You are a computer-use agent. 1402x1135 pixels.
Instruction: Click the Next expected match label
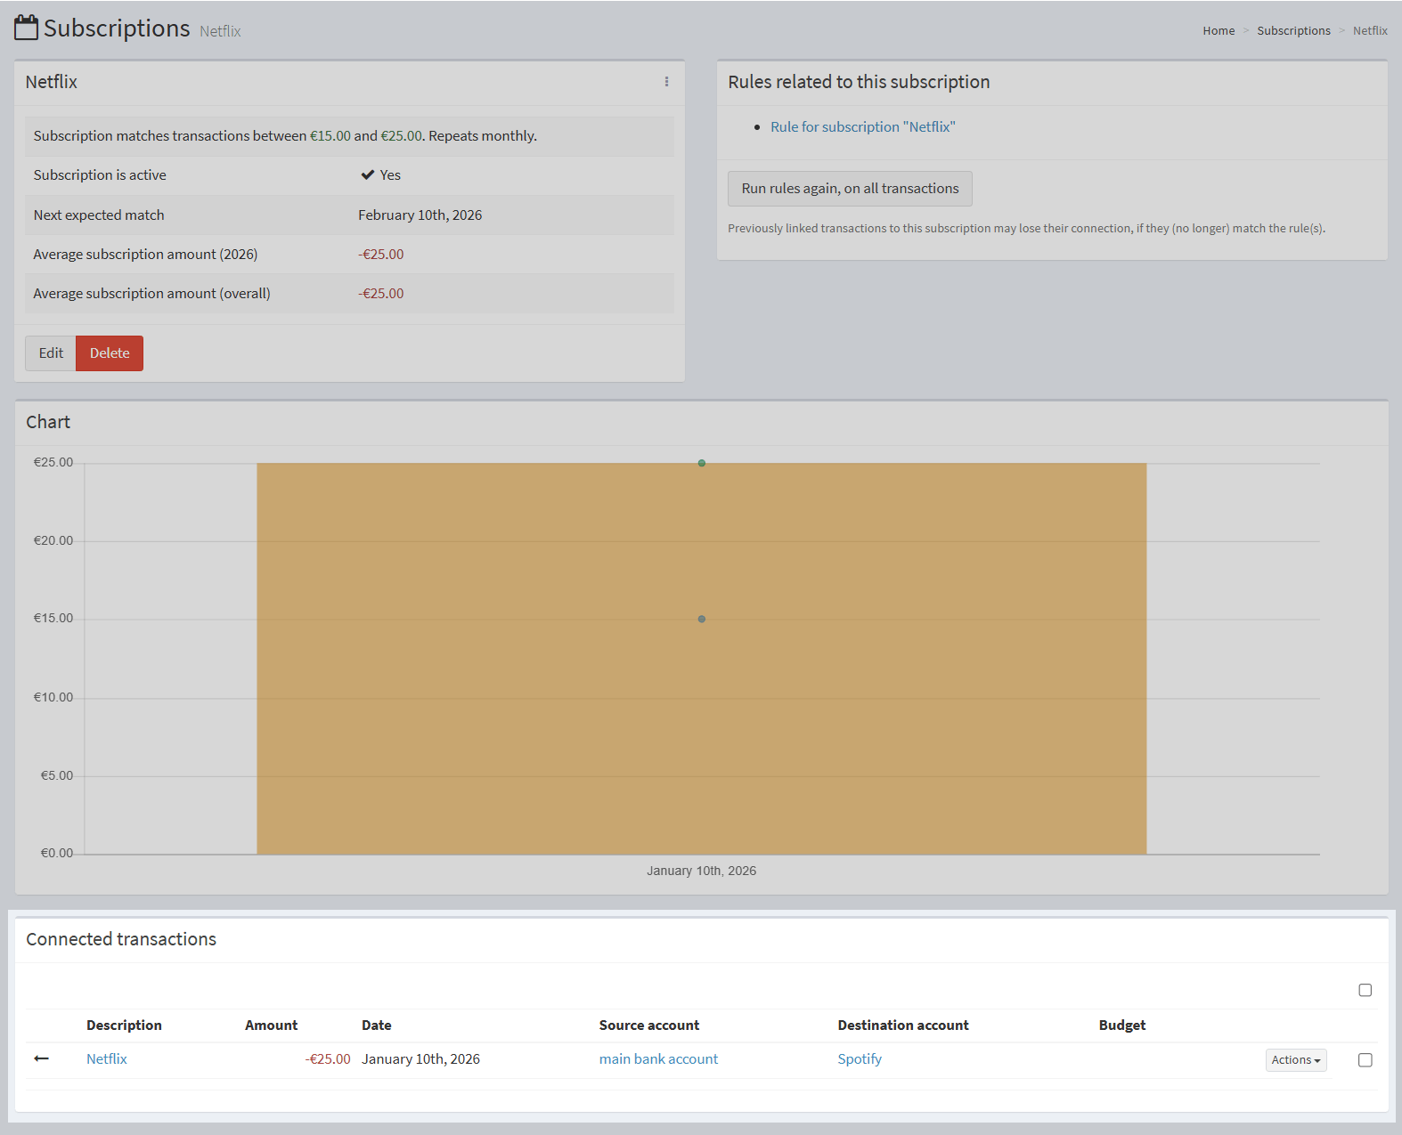tap(99, 215)
